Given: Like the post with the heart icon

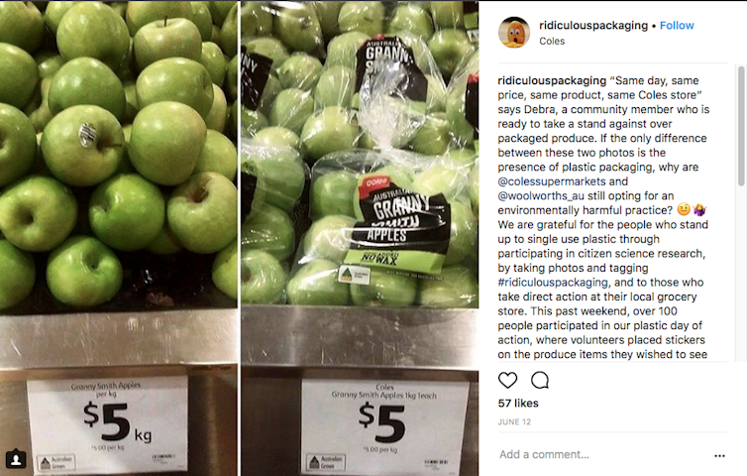Looking at the screenshot, I should pyautogui.click(x=507, y=380).
